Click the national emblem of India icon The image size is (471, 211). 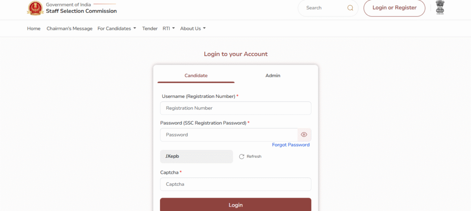pos(441,8)
